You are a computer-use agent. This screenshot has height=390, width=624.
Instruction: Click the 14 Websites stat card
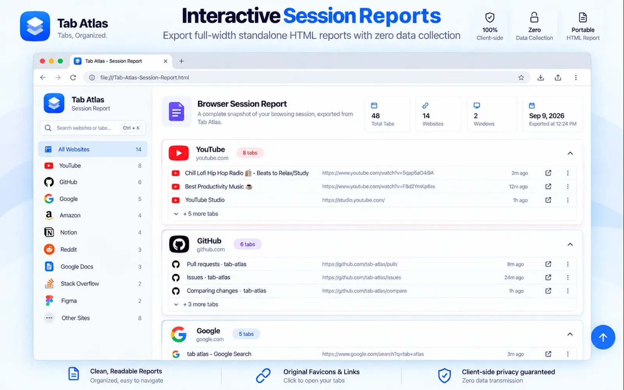coord(438,114)
